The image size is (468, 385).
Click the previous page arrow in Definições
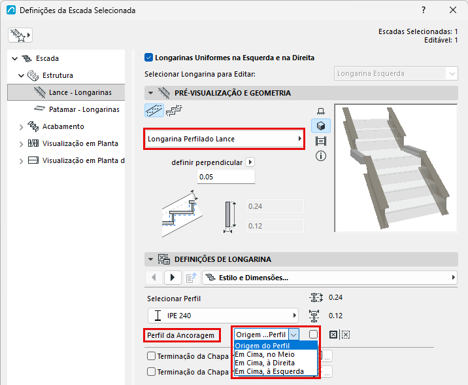pyautogui.click(x=154, y=278)
